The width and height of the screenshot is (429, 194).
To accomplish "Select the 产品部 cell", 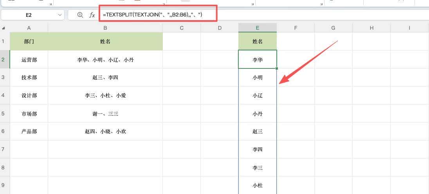I will coord(29,131).
